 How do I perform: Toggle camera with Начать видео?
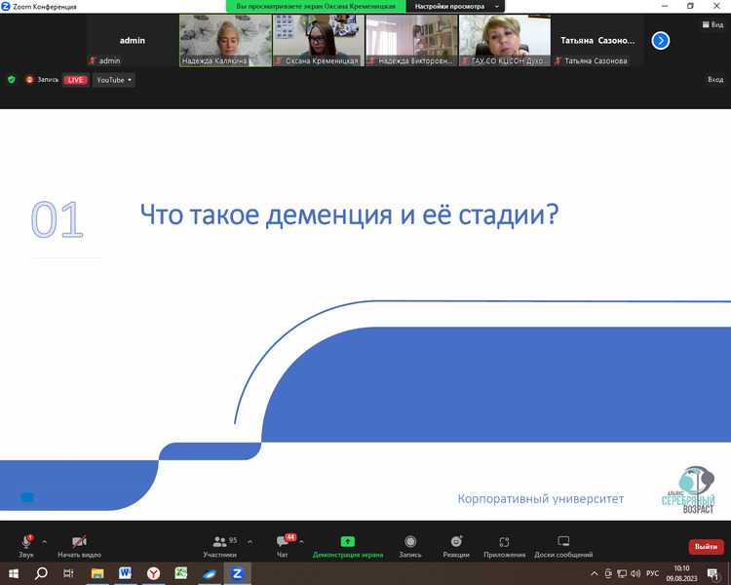79,544
